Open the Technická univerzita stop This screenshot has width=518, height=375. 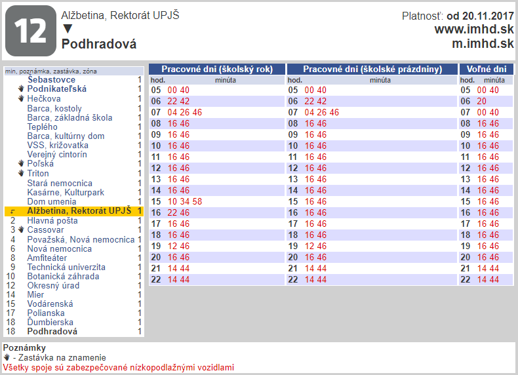click(66, 267)
